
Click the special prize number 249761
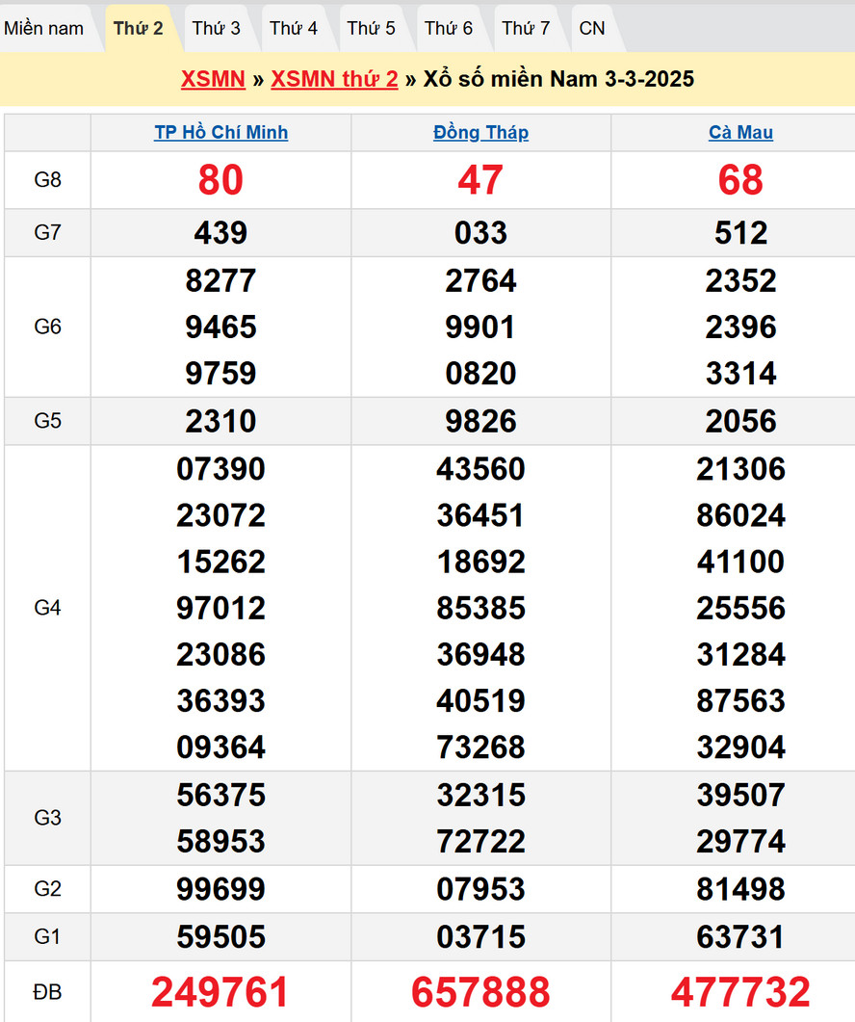(220, 991)
